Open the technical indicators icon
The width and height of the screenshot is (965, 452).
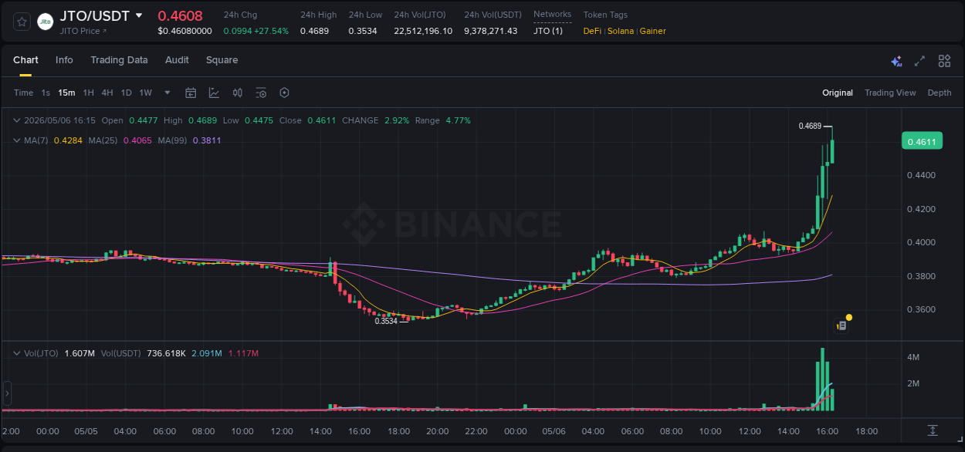click(x=214, y=93)
